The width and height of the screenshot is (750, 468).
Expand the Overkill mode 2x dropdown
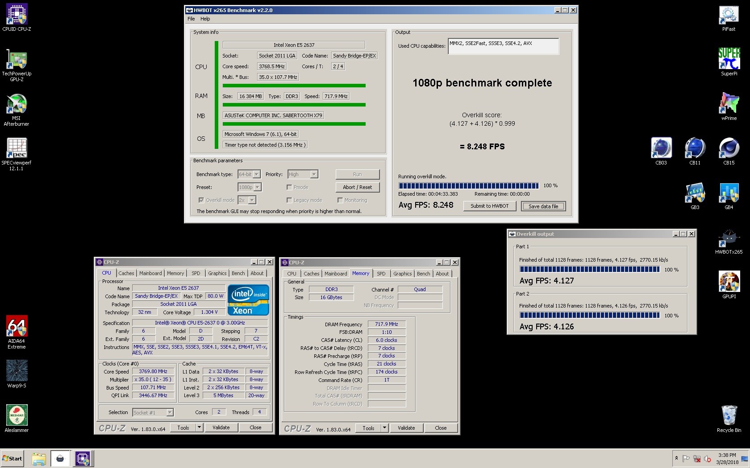(252, 200)
